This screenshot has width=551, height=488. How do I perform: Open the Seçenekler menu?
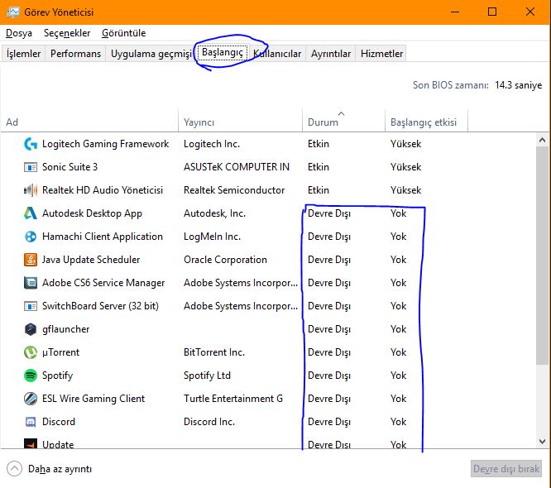point(67,33)
